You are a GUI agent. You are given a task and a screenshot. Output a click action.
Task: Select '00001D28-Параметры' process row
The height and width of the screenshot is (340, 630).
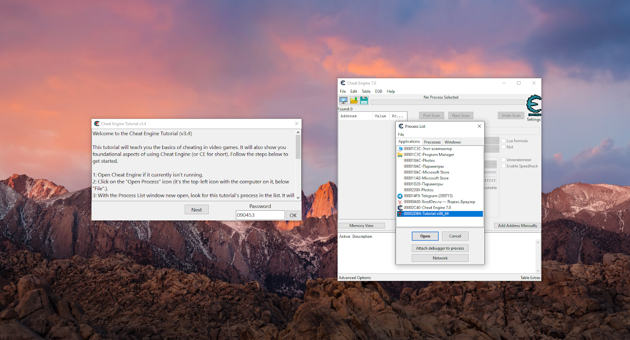[440, 184]
